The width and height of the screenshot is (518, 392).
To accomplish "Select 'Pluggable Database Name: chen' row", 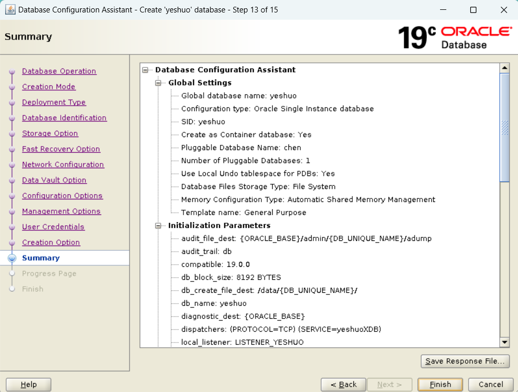I will coord(241,147).
